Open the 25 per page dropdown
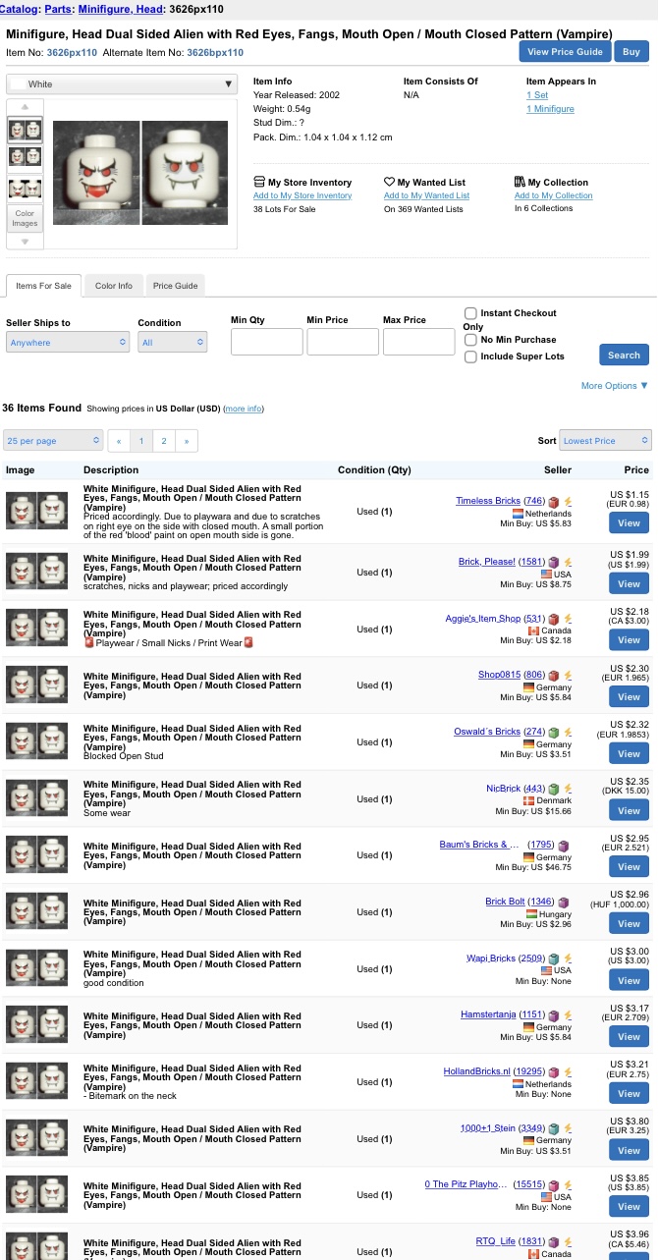658x1260 pixels. pos(53,441)
